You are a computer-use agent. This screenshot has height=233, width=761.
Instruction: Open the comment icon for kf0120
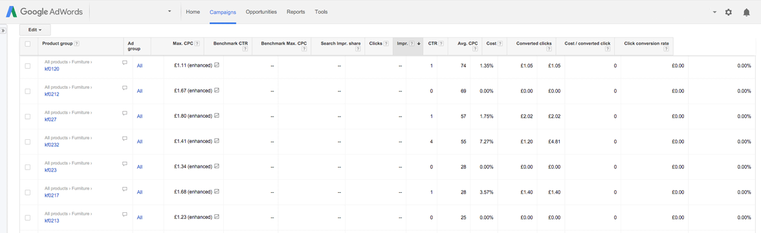pos(125,62)
